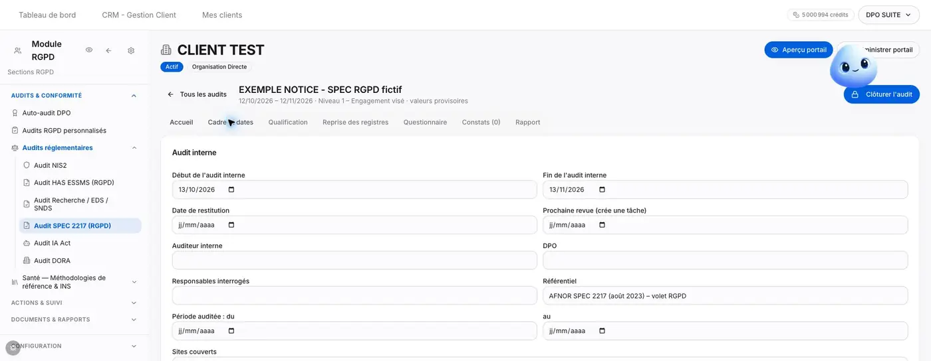This screenshot has height=361, width=931.
Task: Click the credits coin icon
Action: coord(796,15)
